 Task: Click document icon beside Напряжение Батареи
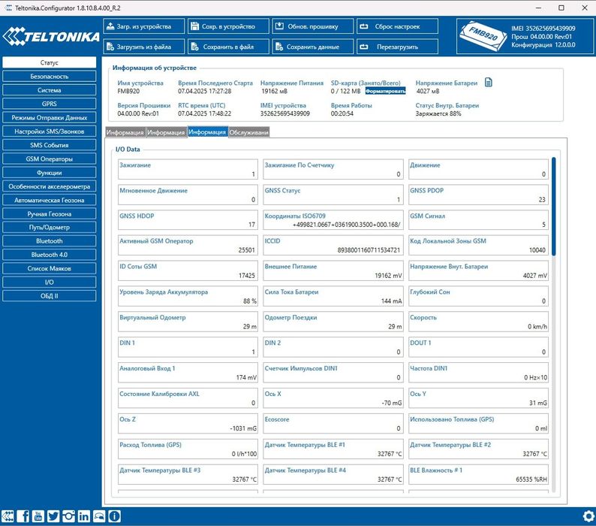click(489, 82)
